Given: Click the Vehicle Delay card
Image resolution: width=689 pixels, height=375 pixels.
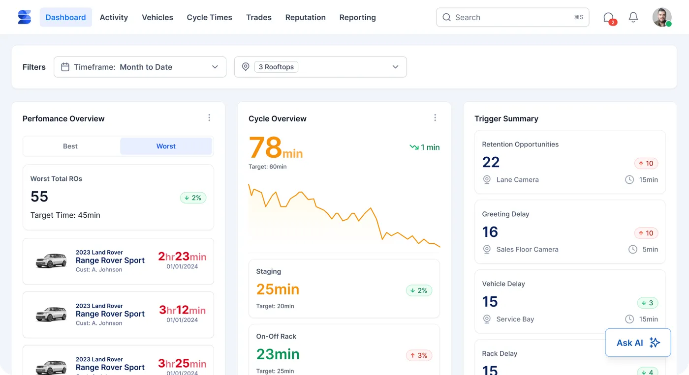Looking at the screenshot, I should pyautogui.click(x=570, y=302).
